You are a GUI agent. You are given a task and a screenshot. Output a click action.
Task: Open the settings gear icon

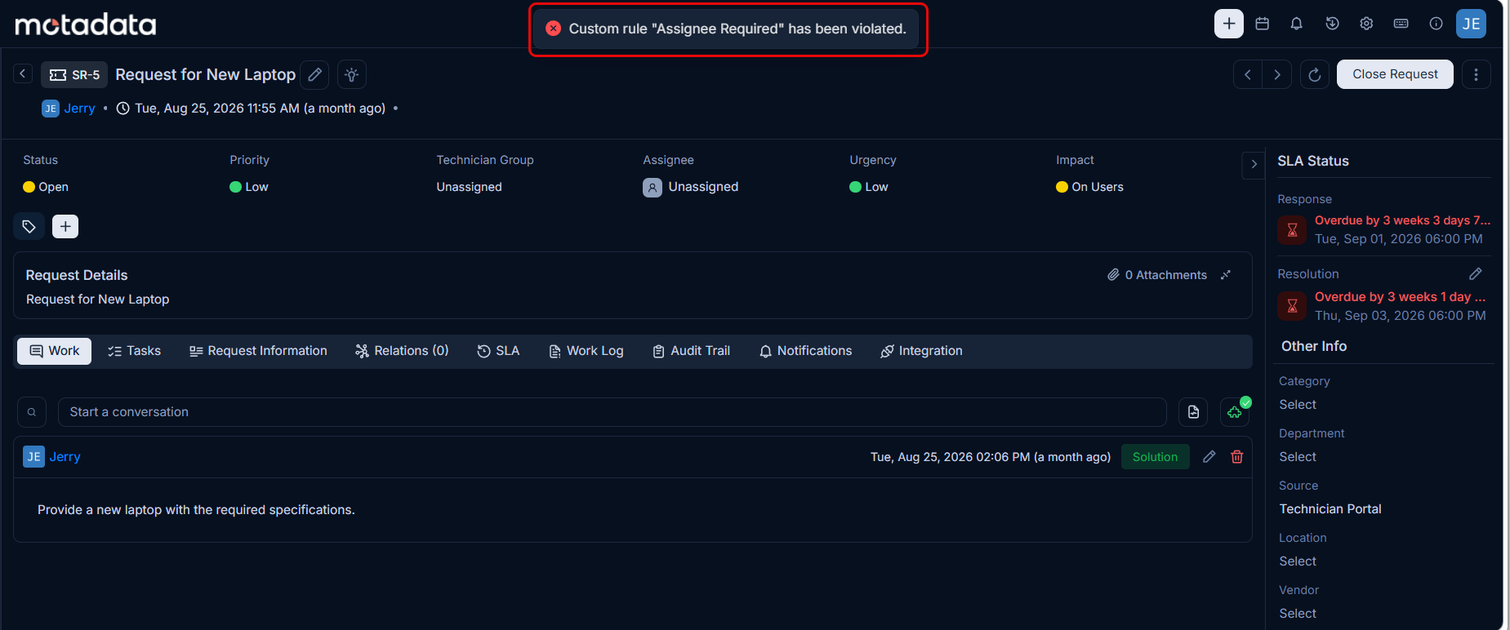(1366, 24)
